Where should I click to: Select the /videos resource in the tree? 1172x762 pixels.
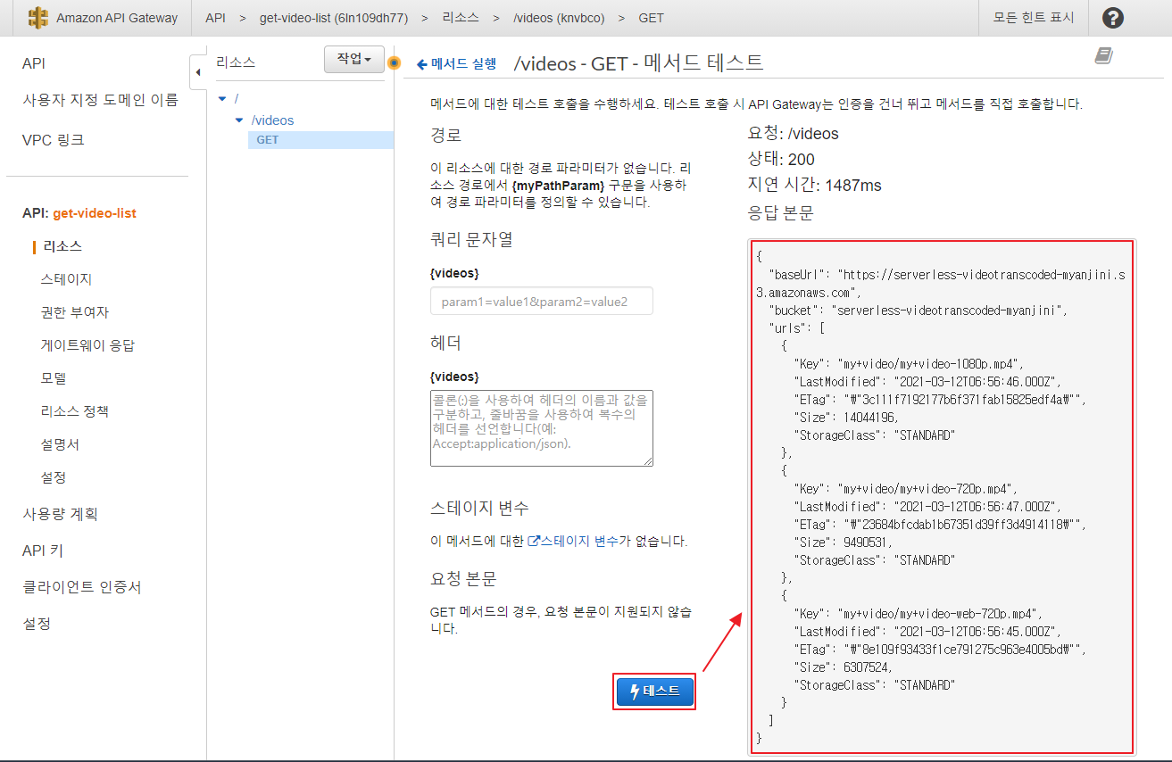[x=272, y=120]
